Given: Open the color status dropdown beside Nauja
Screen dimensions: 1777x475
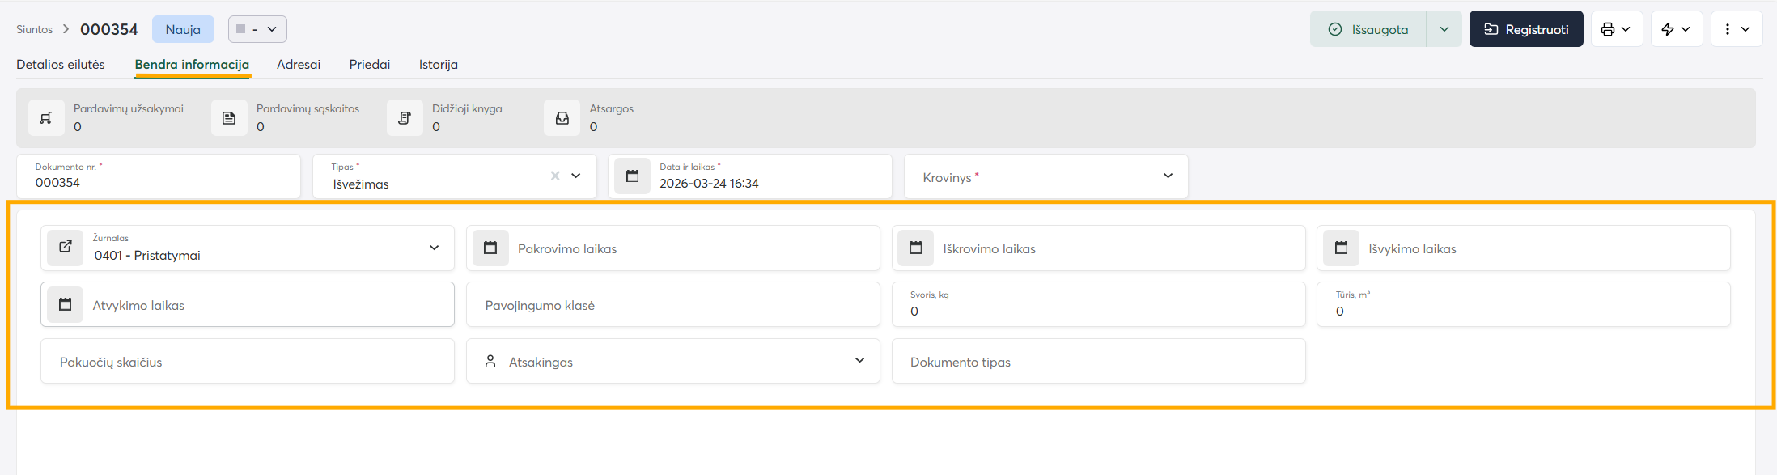Looking at the screenshot, I should click(x=257, y=29).
